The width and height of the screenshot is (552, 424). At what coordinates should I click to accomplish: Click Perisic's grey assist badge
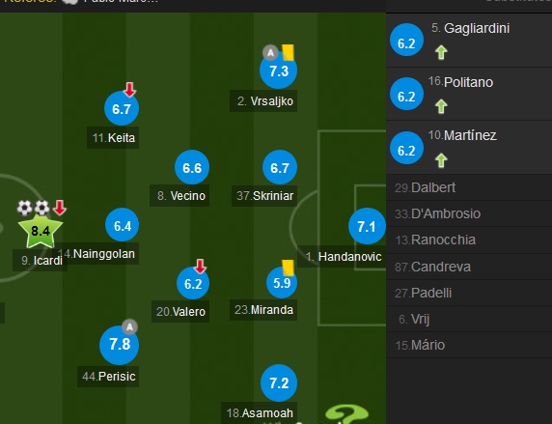tap(129, 327)
